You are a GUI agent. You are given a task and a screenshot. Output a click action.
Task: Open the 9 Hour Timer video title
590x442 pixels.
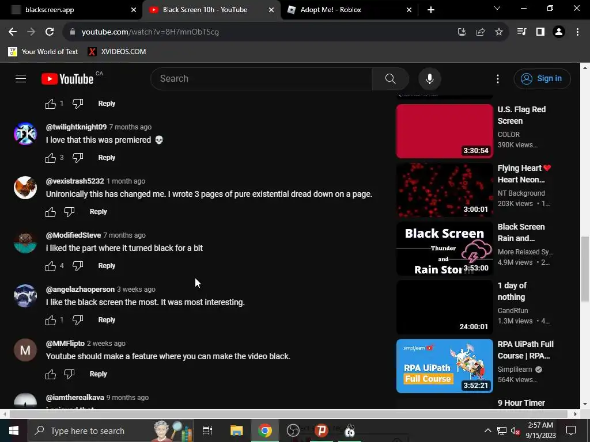coord(521,403)
